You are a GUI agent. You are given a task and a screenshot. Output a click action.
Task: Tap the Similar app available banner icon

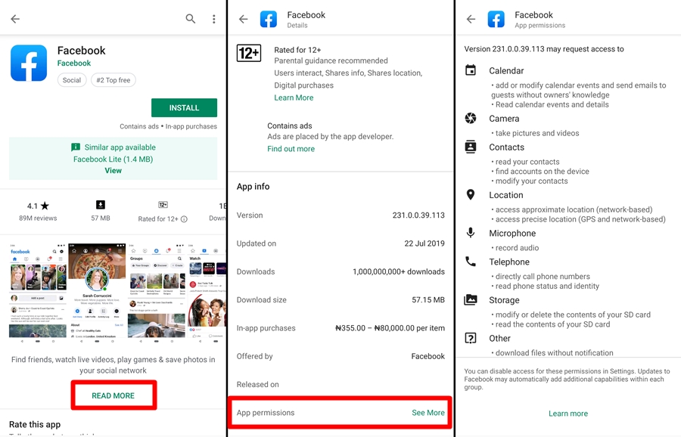76,147
